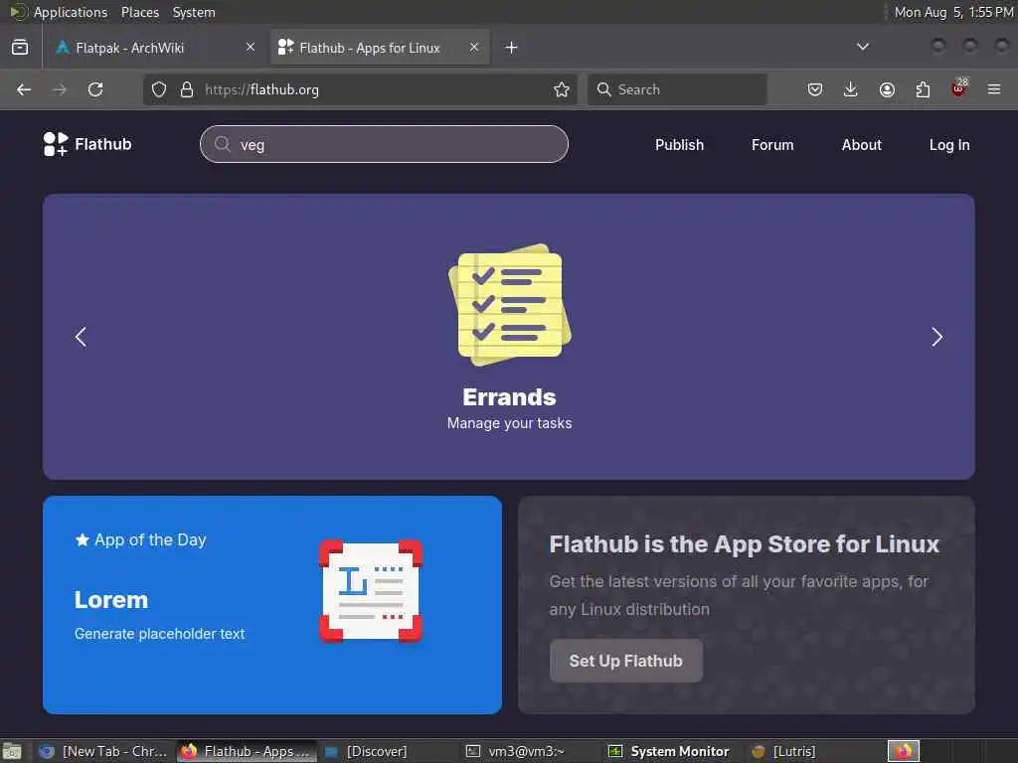Switch to New Tab Chrome window in taskbar
This screenshot has height=763, width=1018.
103,751
